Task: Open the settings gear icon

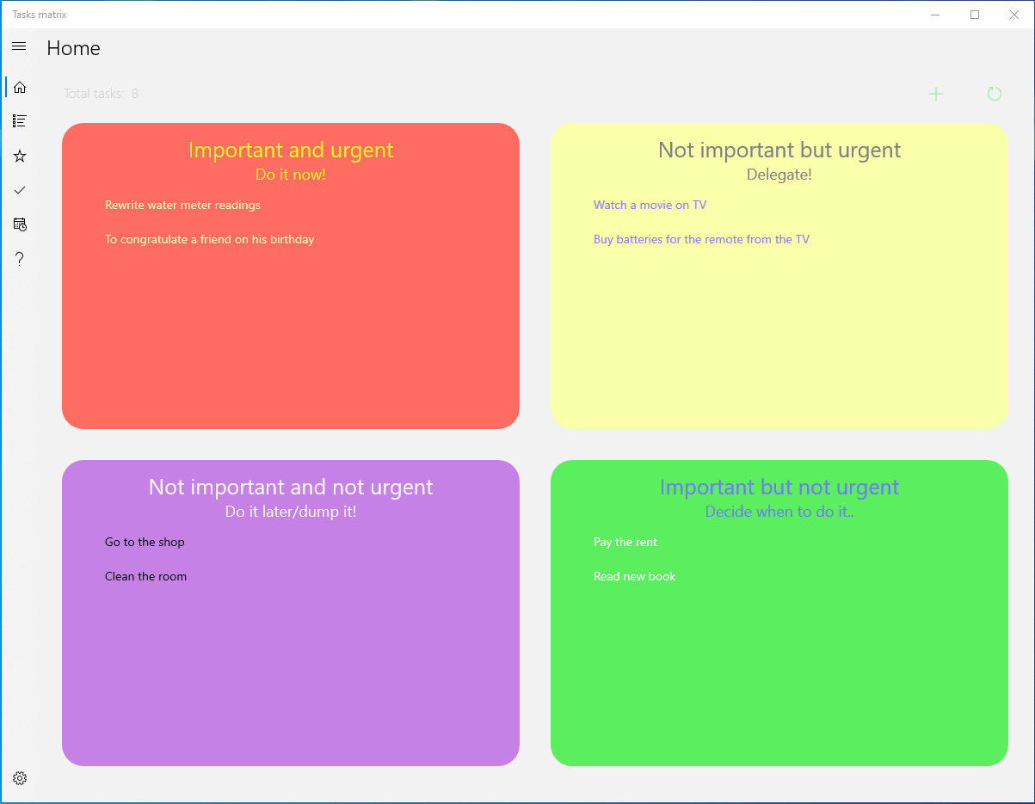Action: tap(20, 778)
